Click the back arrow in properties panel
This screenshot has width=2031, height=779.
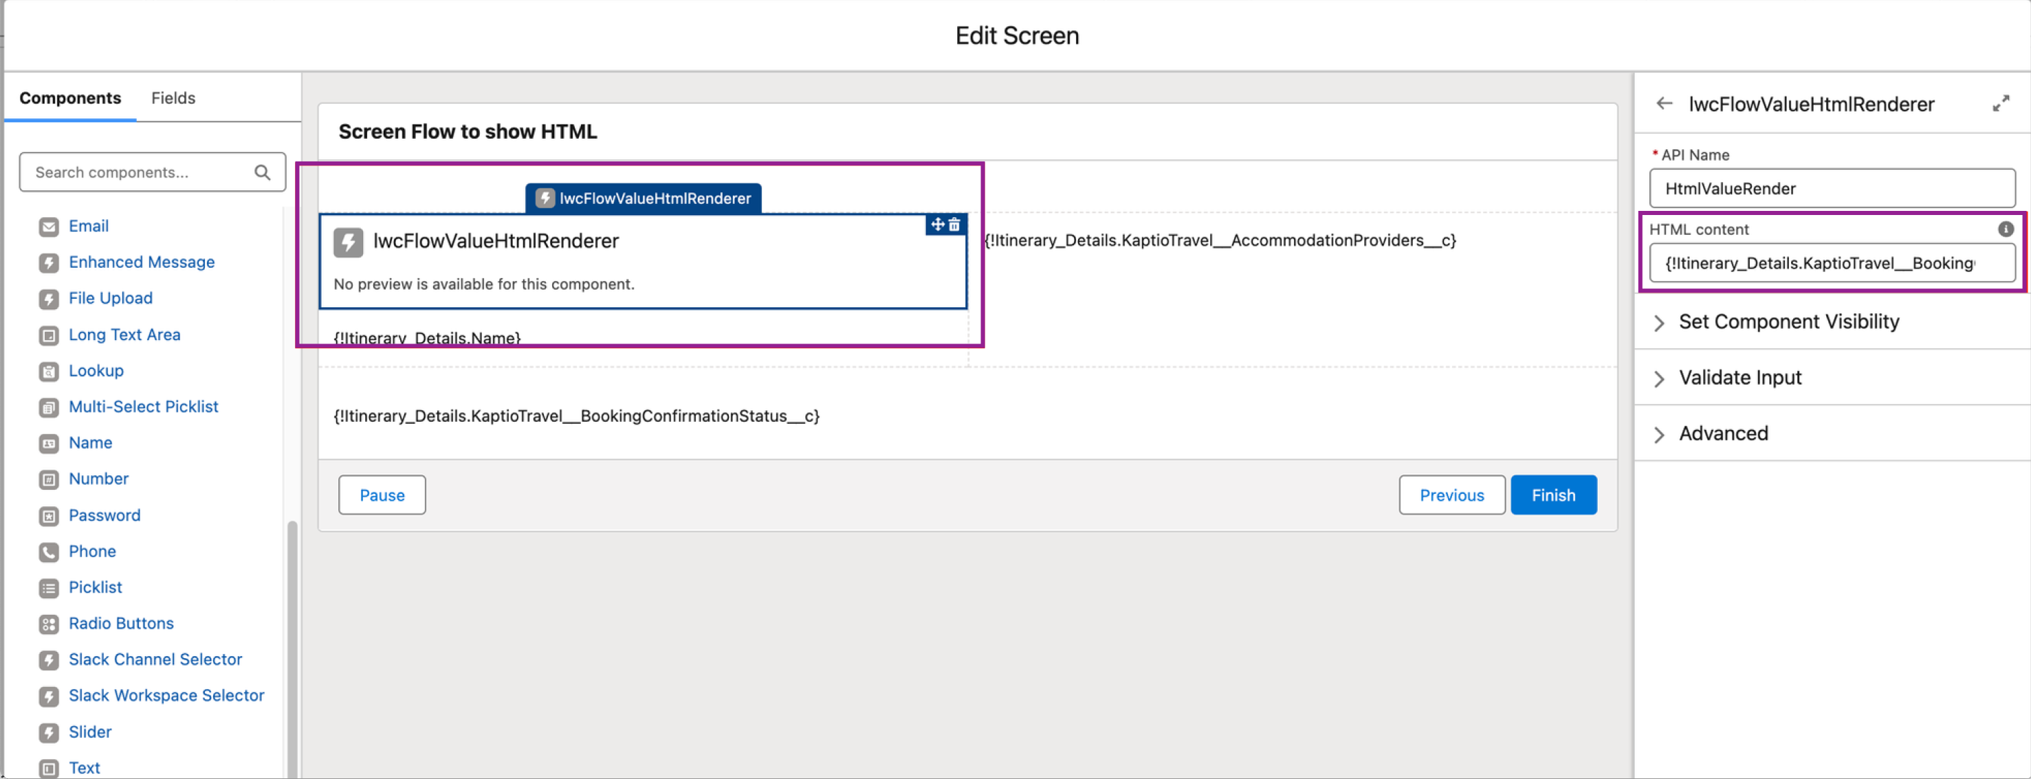1665,104
